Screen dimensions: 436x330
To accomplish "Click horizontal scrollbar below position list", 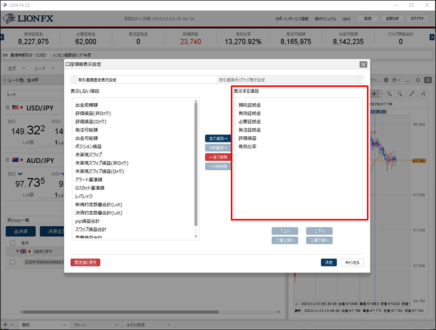I will pos(121,312).
